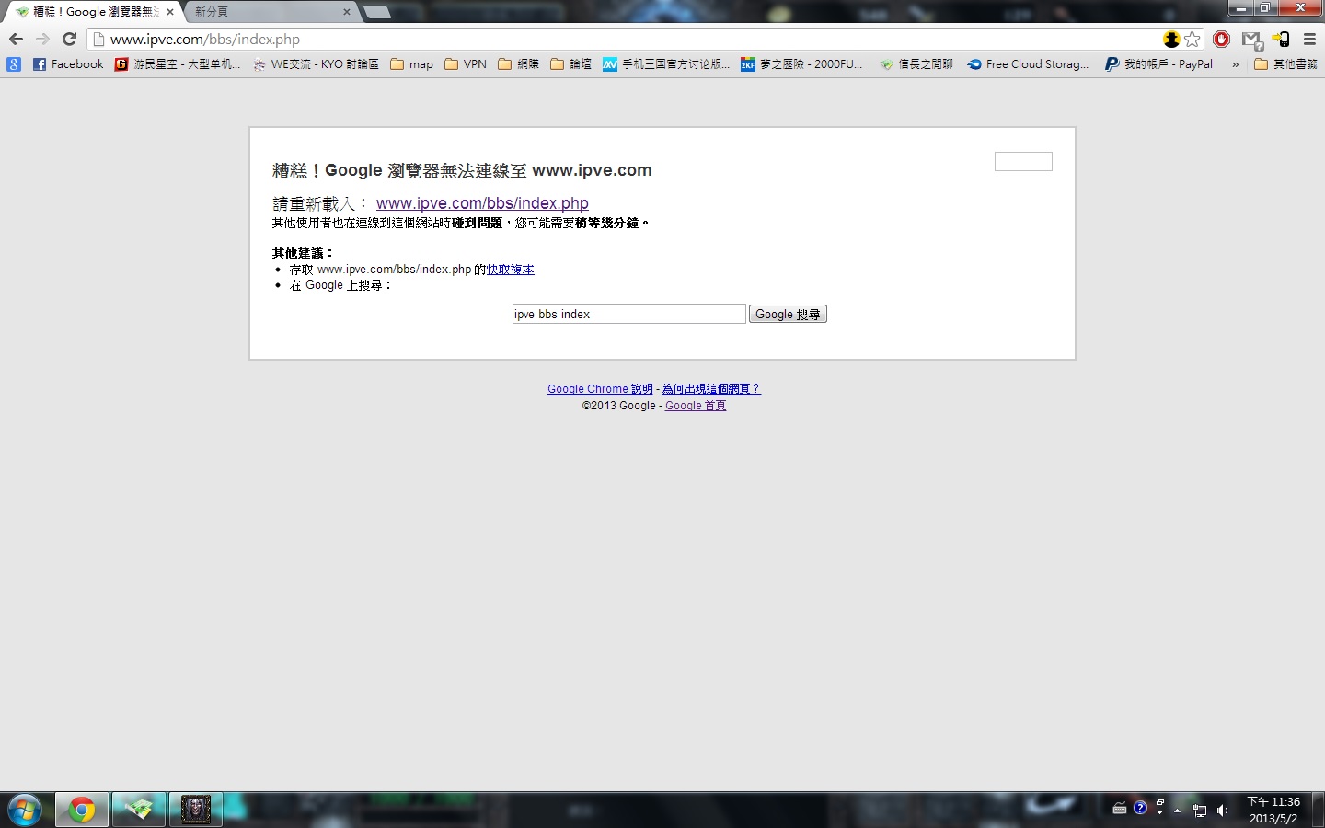Click the yellow incognito-figure icon in address bar

1171,39
